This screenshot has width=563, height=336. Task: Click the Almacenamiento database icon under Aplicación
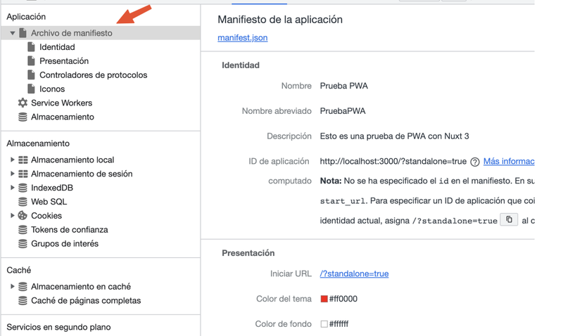[23, 117]
